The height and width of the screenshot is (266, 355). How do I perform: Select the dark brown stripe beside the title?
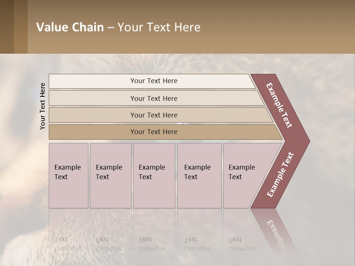(x=7, y=27)
